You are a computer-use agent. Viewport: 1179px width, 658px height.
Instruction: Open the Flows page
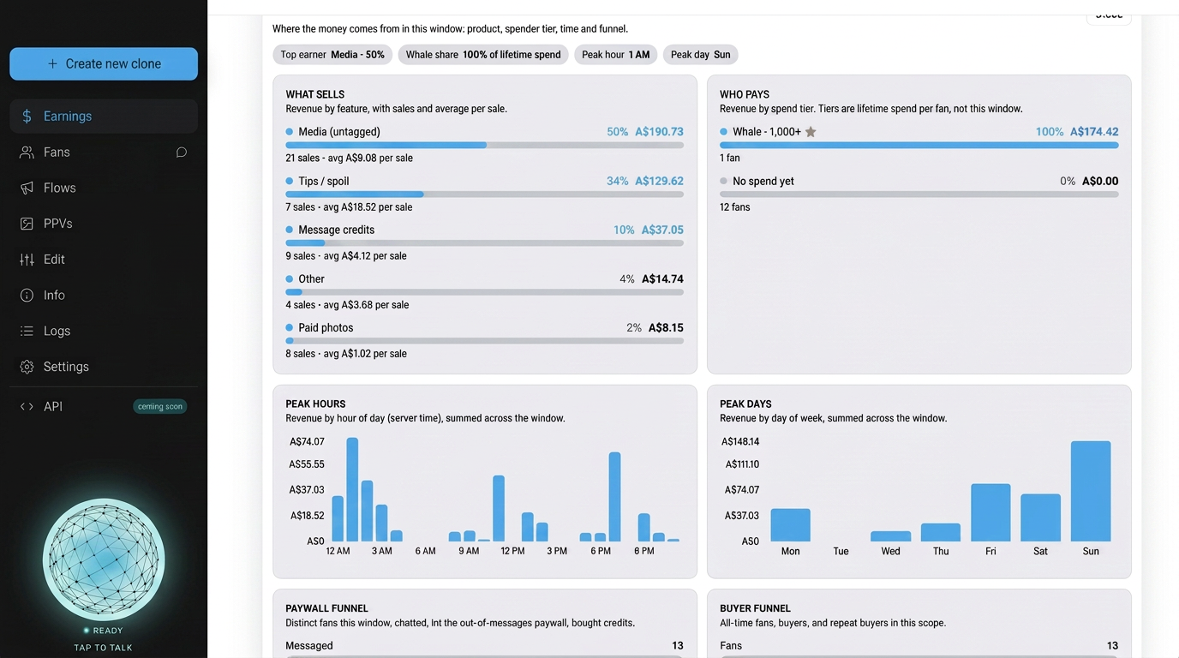pyautogui.click(x=104, y=188)
